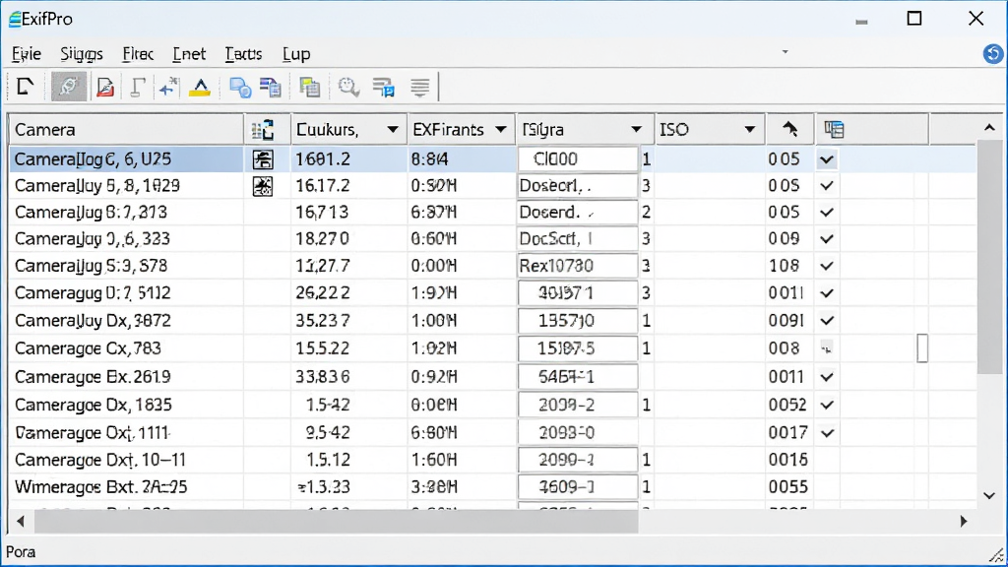Toggle checkmark in CameraJlug S:3, 878 row

coord(827,266)
